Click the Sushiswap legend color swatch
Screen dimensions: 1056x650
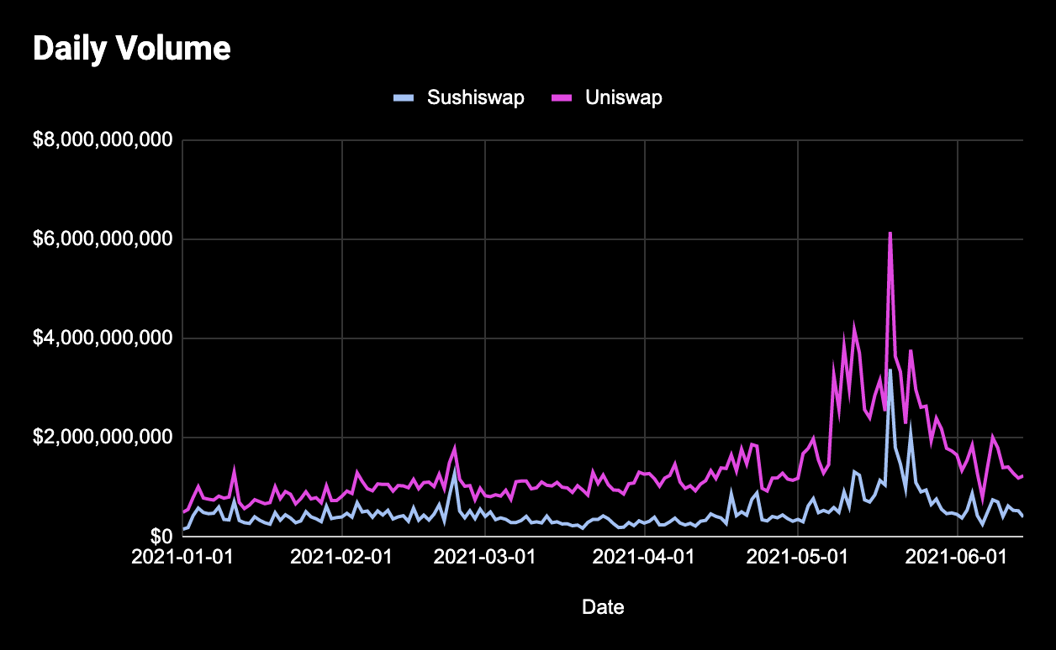click(403, 98)
